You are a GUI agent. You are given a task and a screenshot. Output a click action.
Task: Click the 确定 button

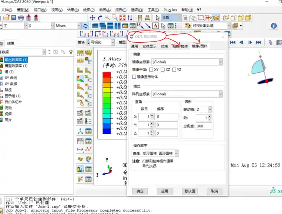140,191
